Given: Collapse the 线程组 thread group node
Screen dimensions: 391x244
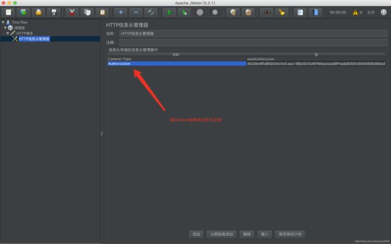Looking at the screenshot, I should (5, 28).
